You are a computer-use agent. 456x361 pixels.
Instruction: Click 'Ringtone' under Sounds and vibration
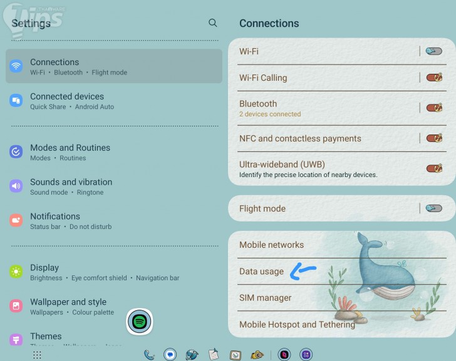pos(90,192)
